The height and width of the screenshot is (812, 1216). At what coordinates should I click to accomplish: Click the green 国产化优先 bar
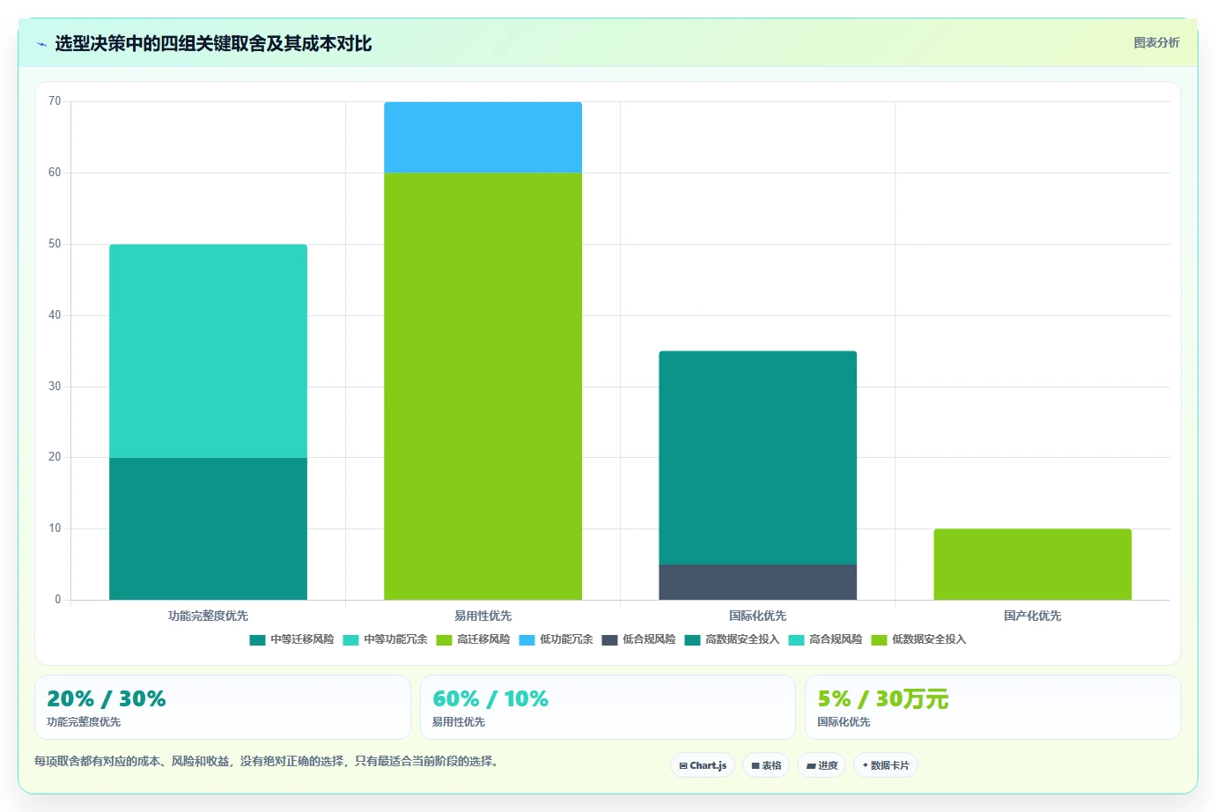pyautogui.click(x=1032, y=565)
